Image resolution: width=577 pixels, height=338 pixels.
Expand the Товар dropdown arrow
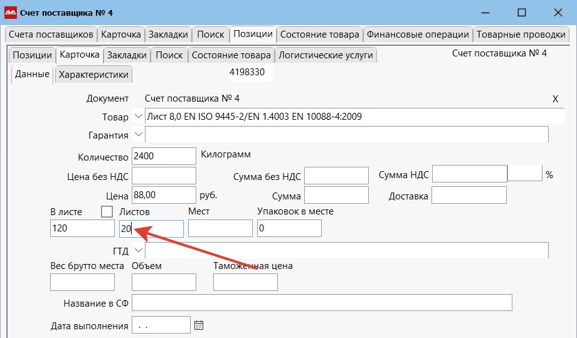(x=139, y=117)
